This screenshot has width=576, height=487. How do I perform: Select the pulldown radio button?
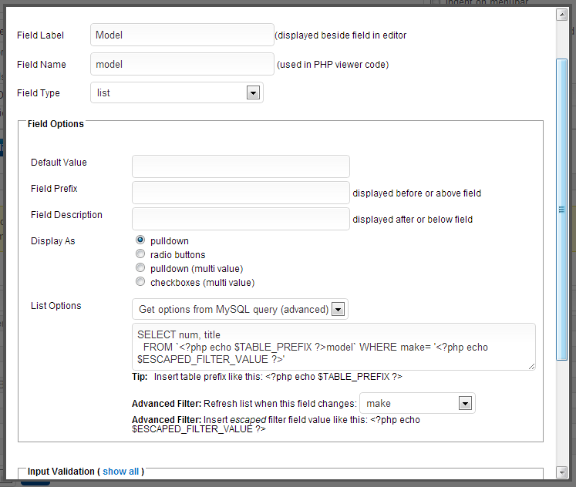[x=140, y=240]
